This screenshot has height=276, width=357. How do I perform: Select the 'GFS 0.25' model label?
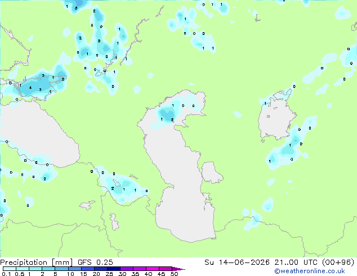click(95, 262)
